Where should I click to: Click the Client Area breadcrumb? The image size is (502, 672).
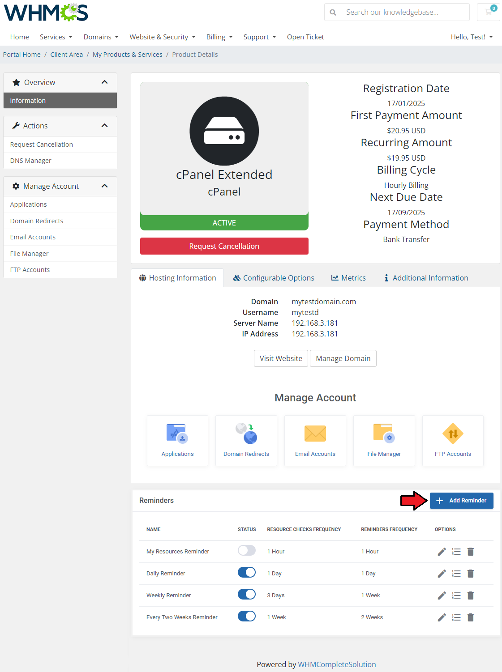click(x=67, y=55)
